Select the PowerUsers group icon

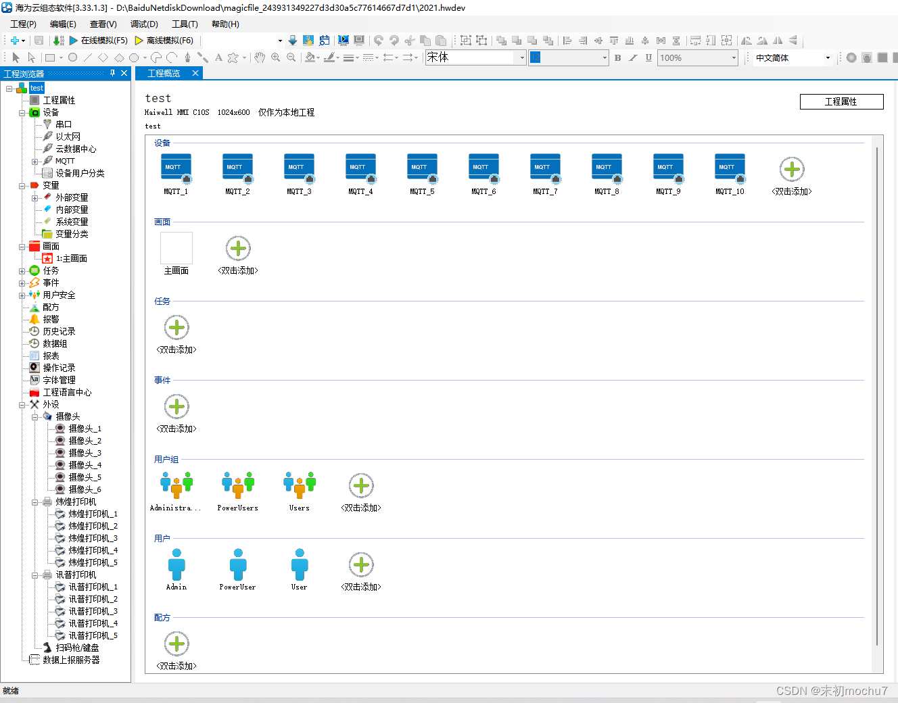point(238,485)
